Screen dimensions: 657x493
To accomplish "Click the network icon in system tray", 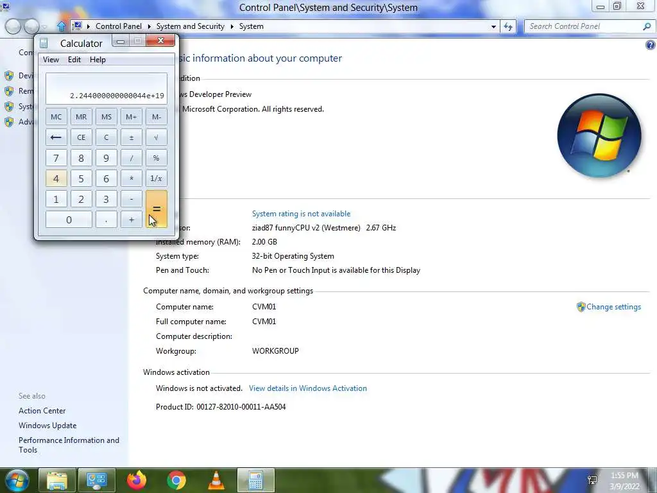I will click(x=592, y=480).
